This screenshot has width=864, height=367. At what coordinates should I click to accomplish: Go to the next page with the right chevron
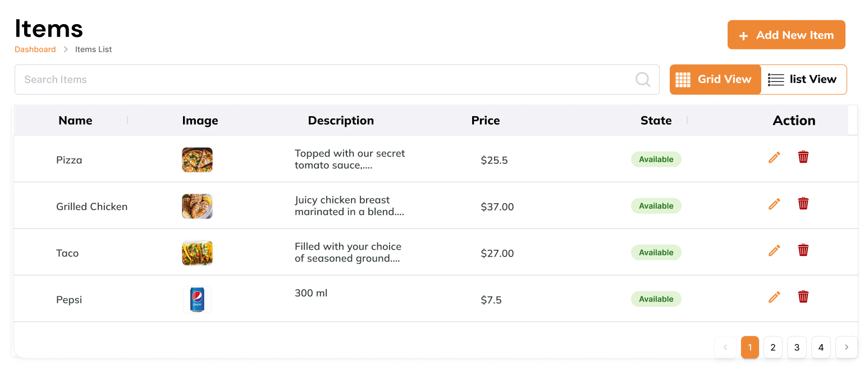[846, 347]
